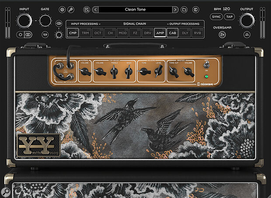The width and height of the screenshot is (271, 198).
Task: Open the Clean Tone preset name field
Action: (x=135, y=10)
